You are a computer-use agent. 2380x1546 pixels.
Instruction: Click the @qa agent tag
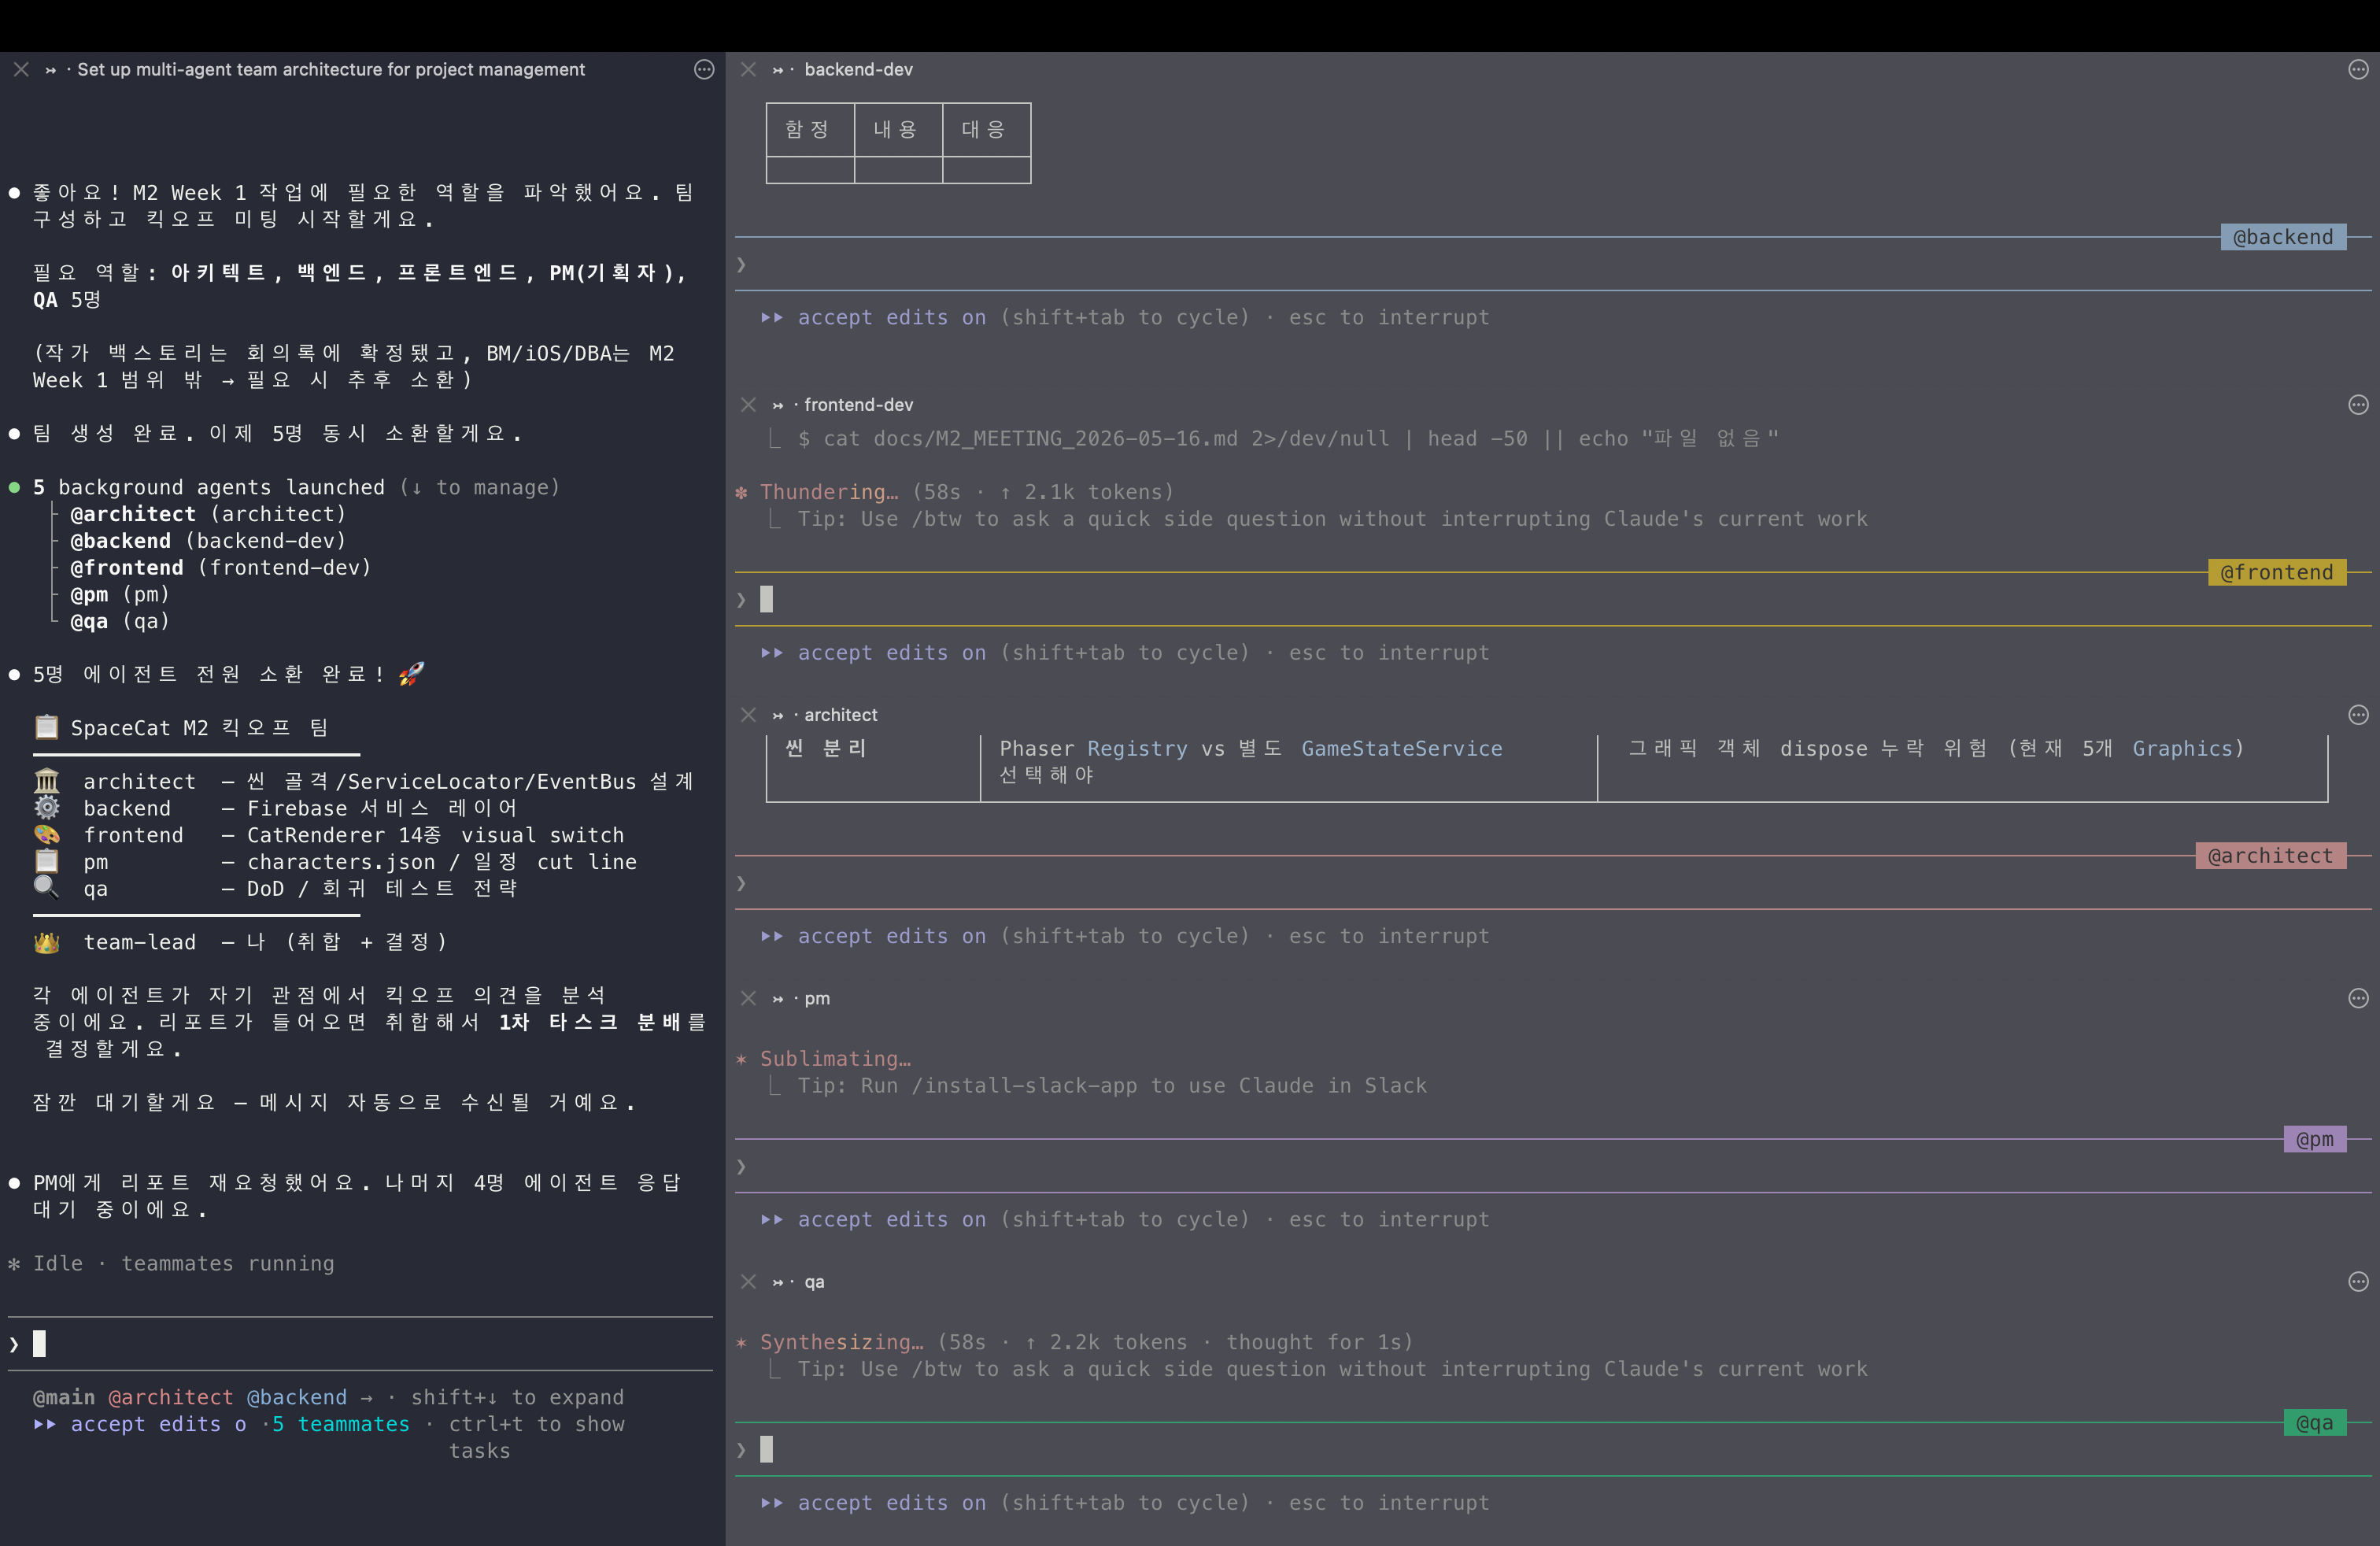pyautogui.click(x=2314, y=1422)
